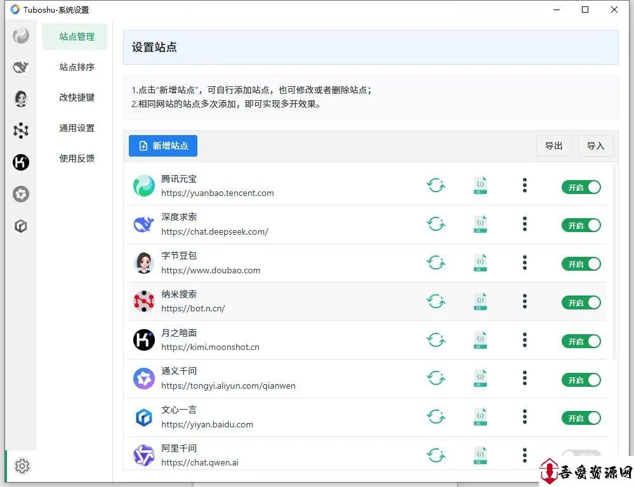634x487 pixels.
Task: Disable the 腾讯元宝 site toggle
Action: click(x=581, y=187)
